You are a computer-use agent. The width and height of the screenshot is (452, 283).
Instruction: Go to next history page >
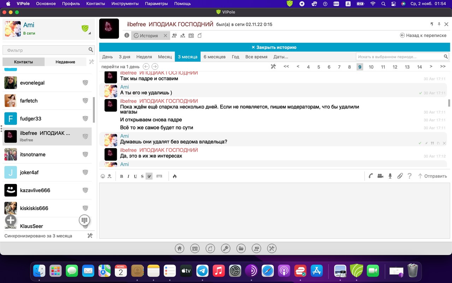point(431,67)
